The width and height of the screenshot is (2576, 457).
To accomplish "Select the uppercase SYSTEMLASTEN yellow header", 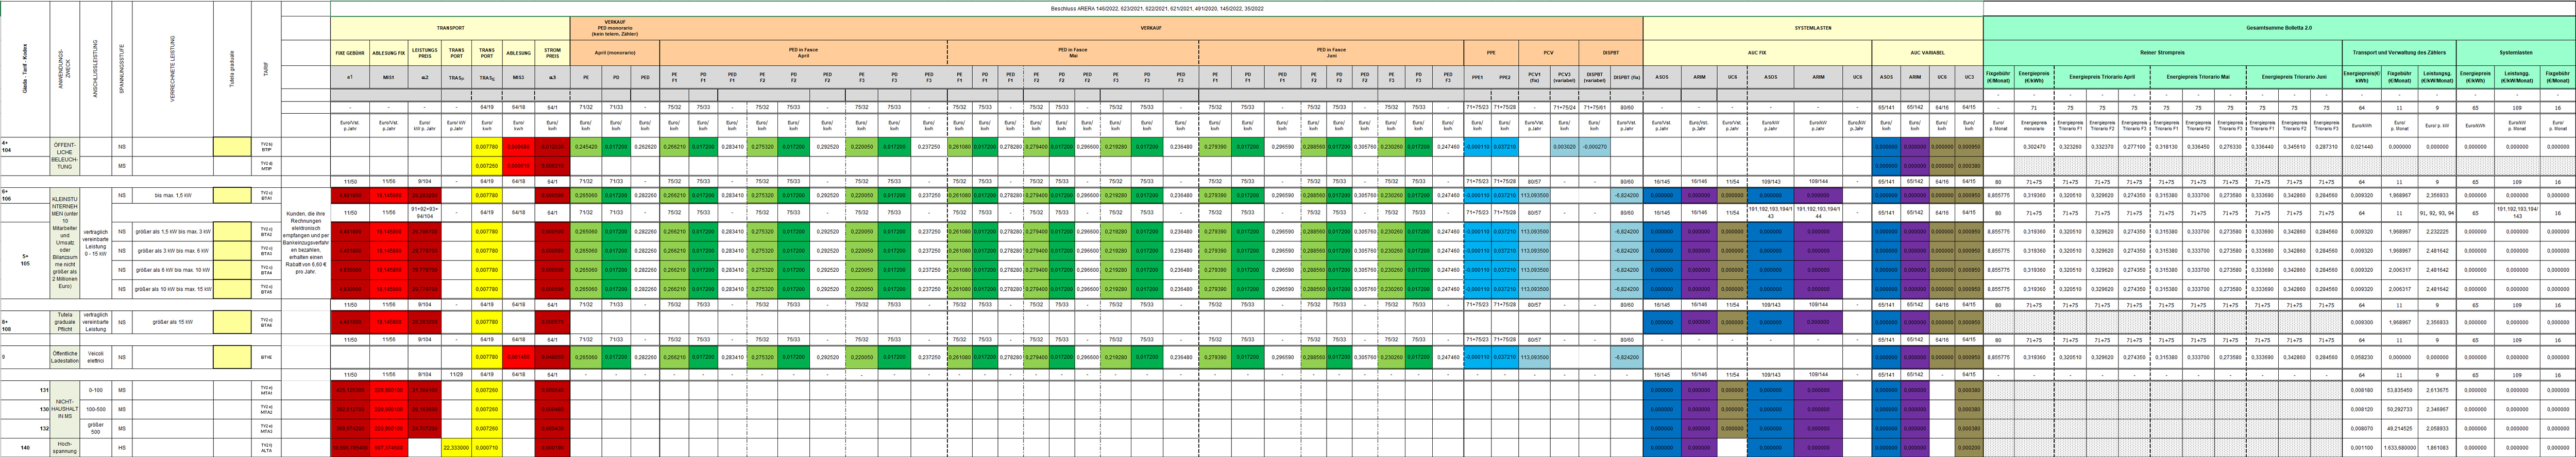I will click(1813, 28).
